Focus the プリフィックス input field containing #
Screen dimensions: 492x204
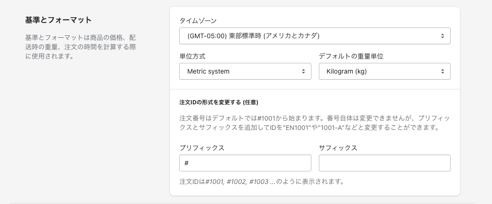coord(245,163)
